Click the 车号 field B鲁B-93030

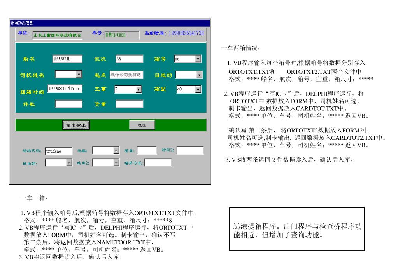point(122,35)
